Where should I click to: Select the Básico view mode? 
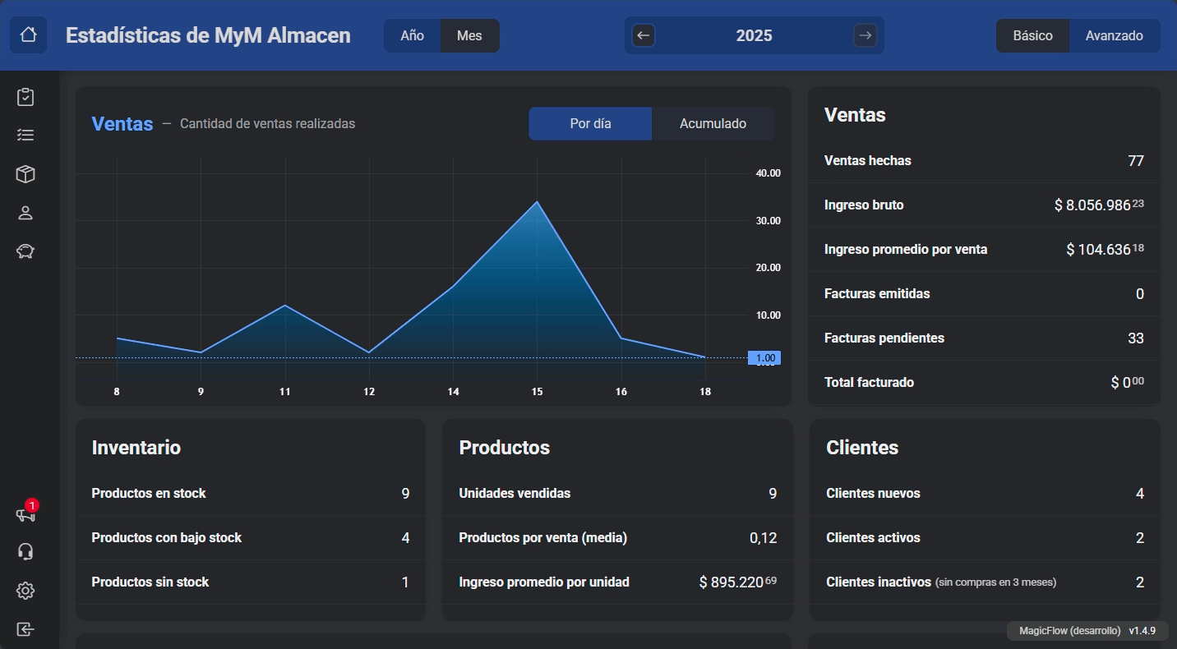(x=1032, y=35)
